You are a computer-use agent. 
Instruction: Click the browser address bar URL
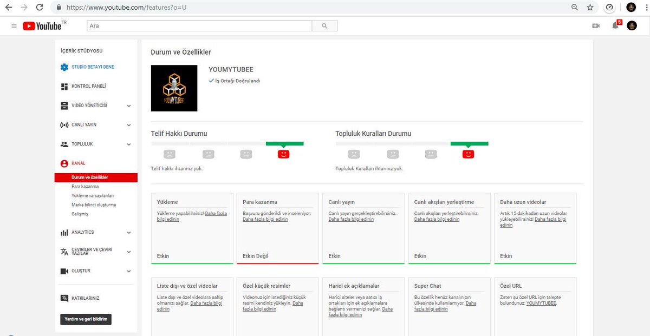[x=128, y=8]
